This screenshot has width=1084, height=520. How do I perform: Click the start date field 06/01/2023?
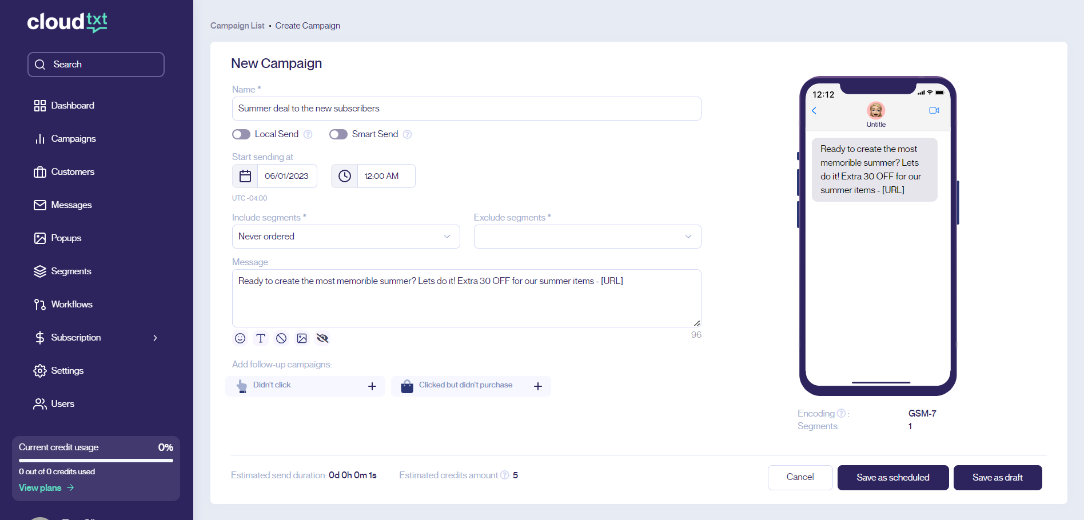coord(287,176)
